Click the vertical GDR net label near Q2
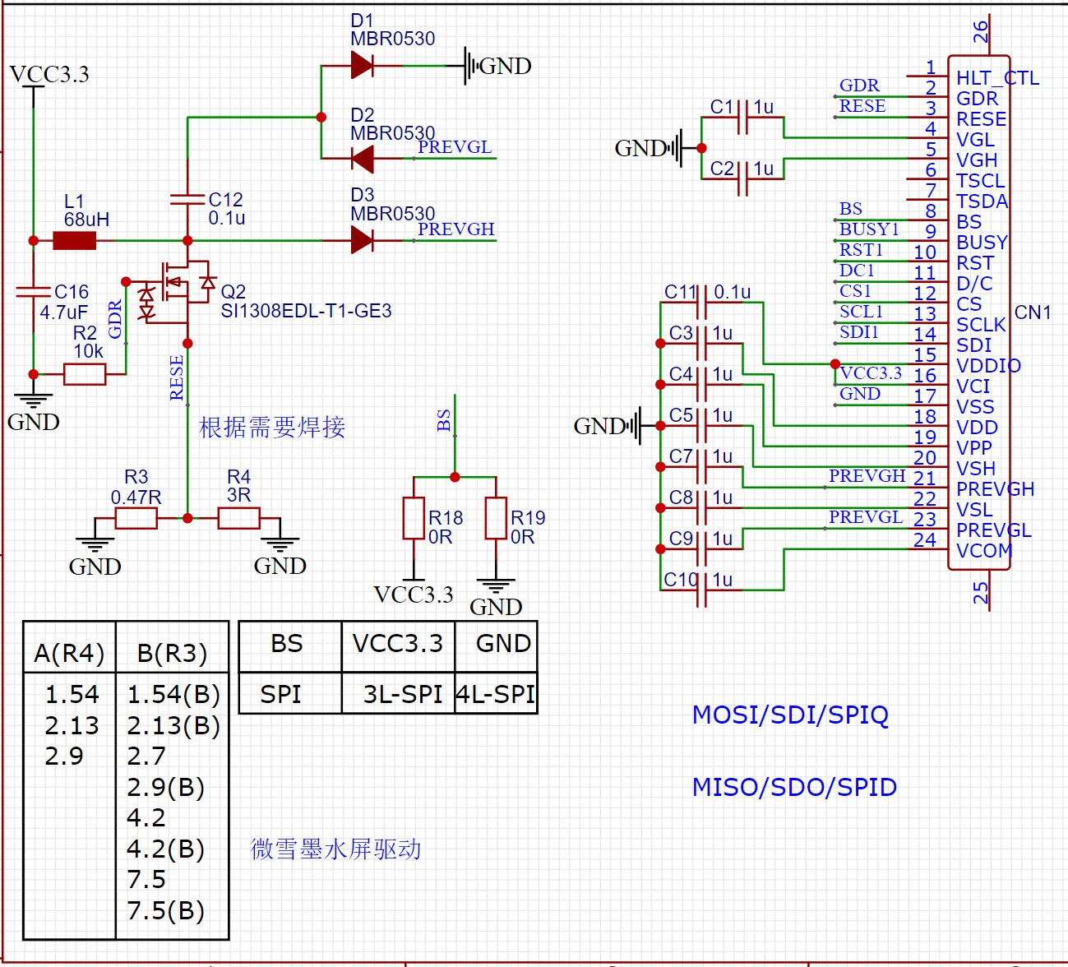 tap(115, 319)
